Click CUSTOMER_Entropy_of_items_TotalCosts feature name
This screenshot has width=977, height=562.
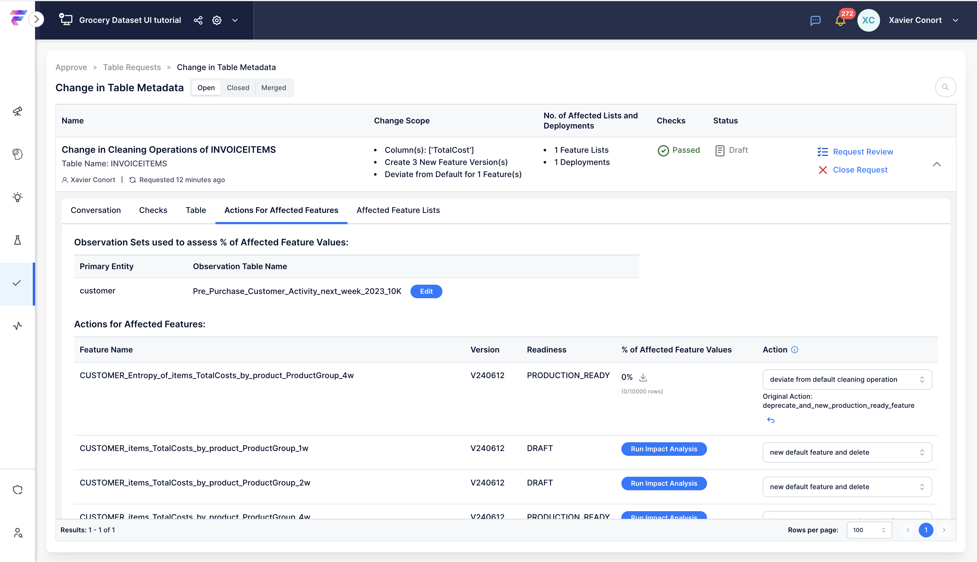pyautogui.click(x=216, y=375)
